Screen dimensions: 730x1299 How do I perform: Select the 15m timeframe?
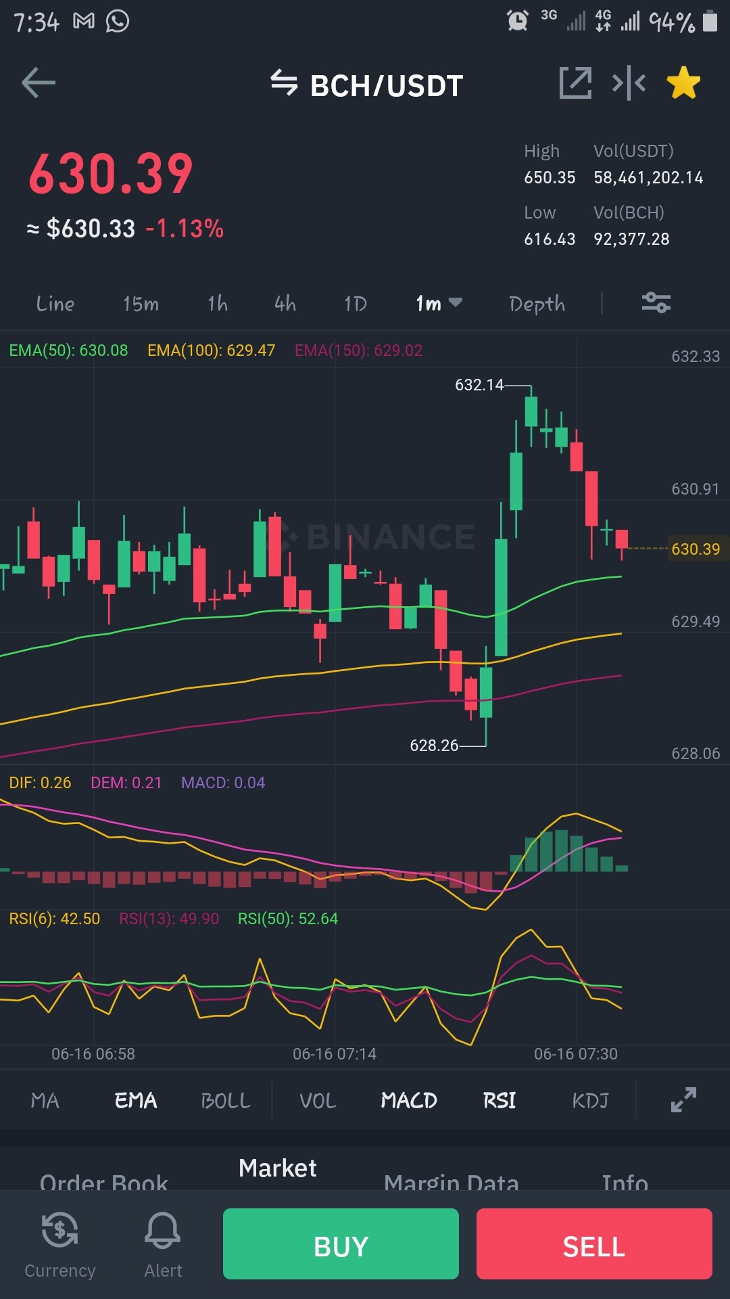pos(141,304)
